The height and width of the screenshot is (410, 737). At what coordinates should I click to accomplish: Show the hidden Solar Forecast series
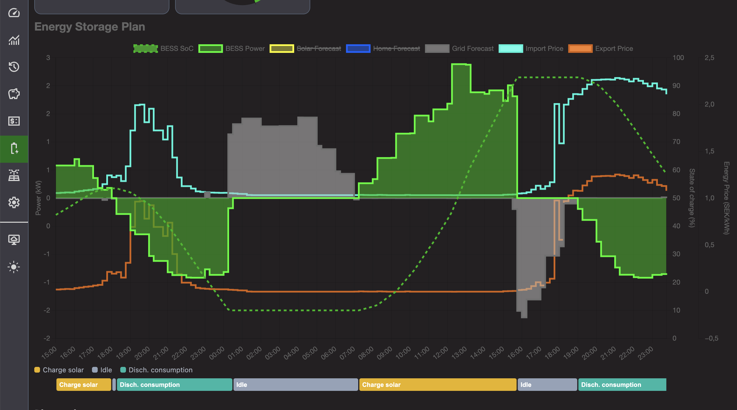click(x=306, y=49)
